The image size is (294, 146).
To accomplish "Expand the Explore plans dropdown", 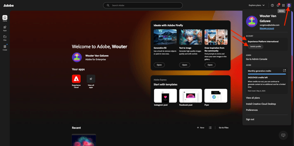I will coord(256,5).
